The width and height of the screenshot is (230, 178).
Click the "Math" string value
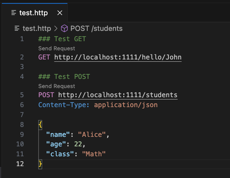[94, 154]
